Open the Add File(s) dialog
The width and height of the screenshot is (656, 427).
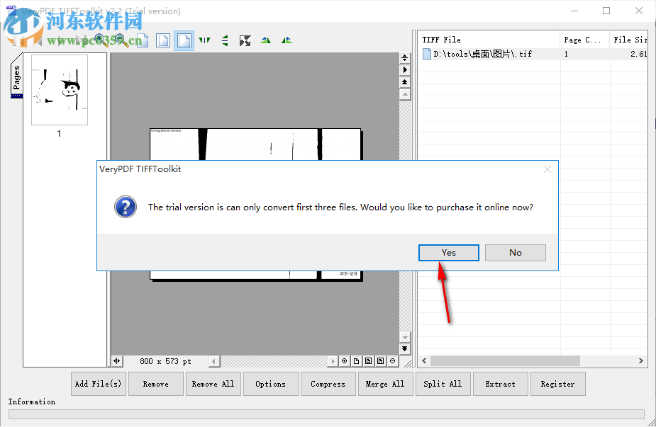(98, 383)
